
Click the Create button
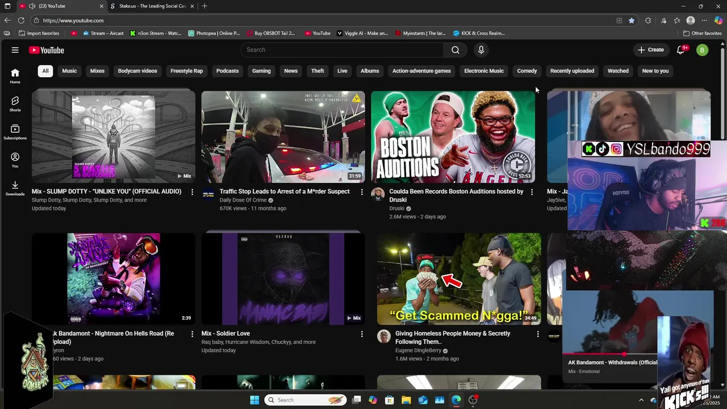tap(651, 50)
